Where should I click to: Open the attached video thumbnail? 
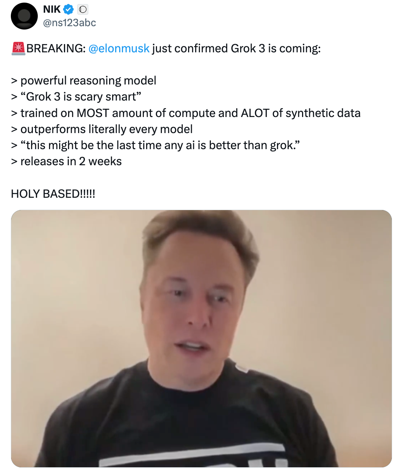[201, 339]
